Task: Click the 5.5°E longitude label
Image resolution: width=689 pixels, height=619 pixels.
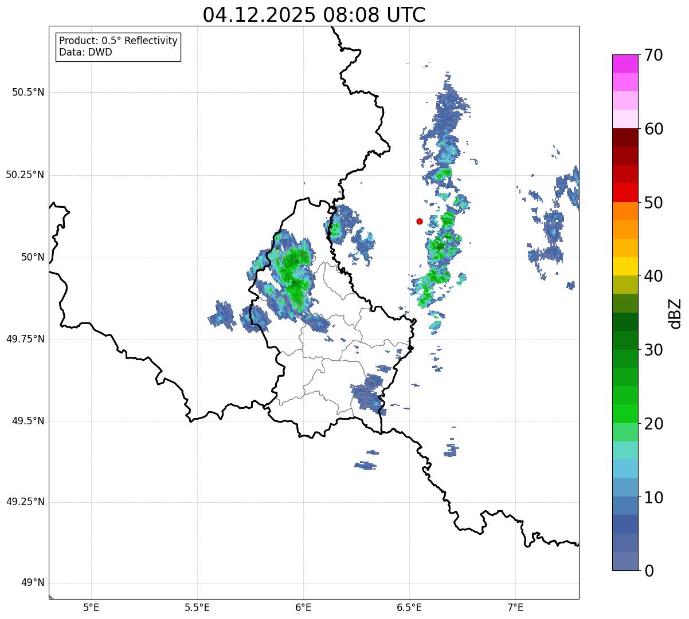Action: [197, 607]
